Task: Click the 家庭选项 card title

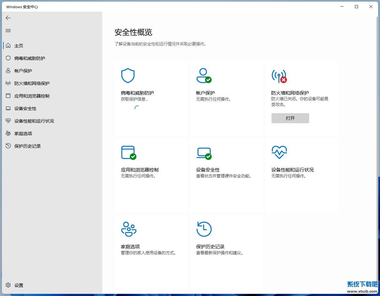Action: point(130,246)
